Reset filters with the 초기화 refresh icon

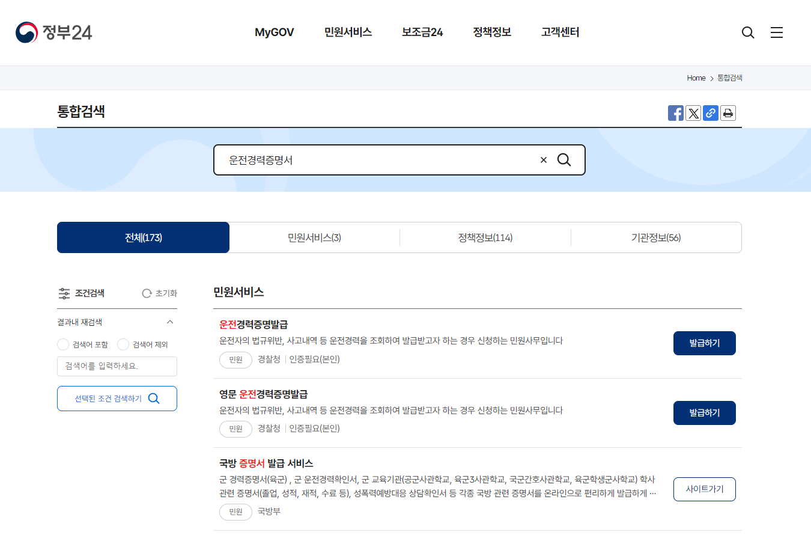click(146, 293)
